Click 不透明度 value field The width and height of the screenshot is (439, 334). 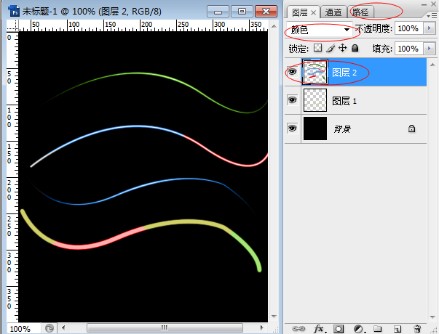408,28
